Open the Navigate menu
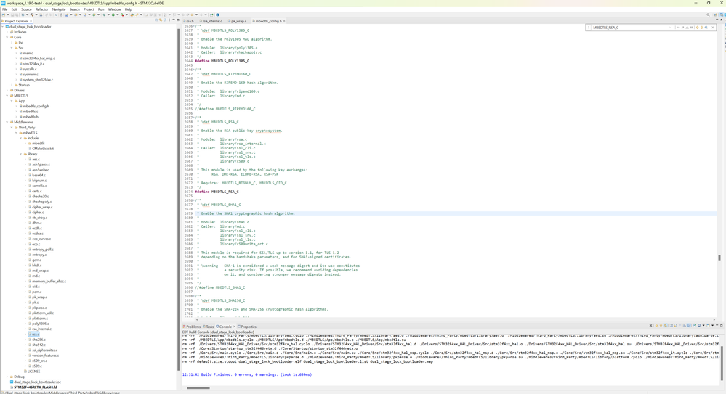This screenshot has height=394, width=726. (x=59, y=9)
